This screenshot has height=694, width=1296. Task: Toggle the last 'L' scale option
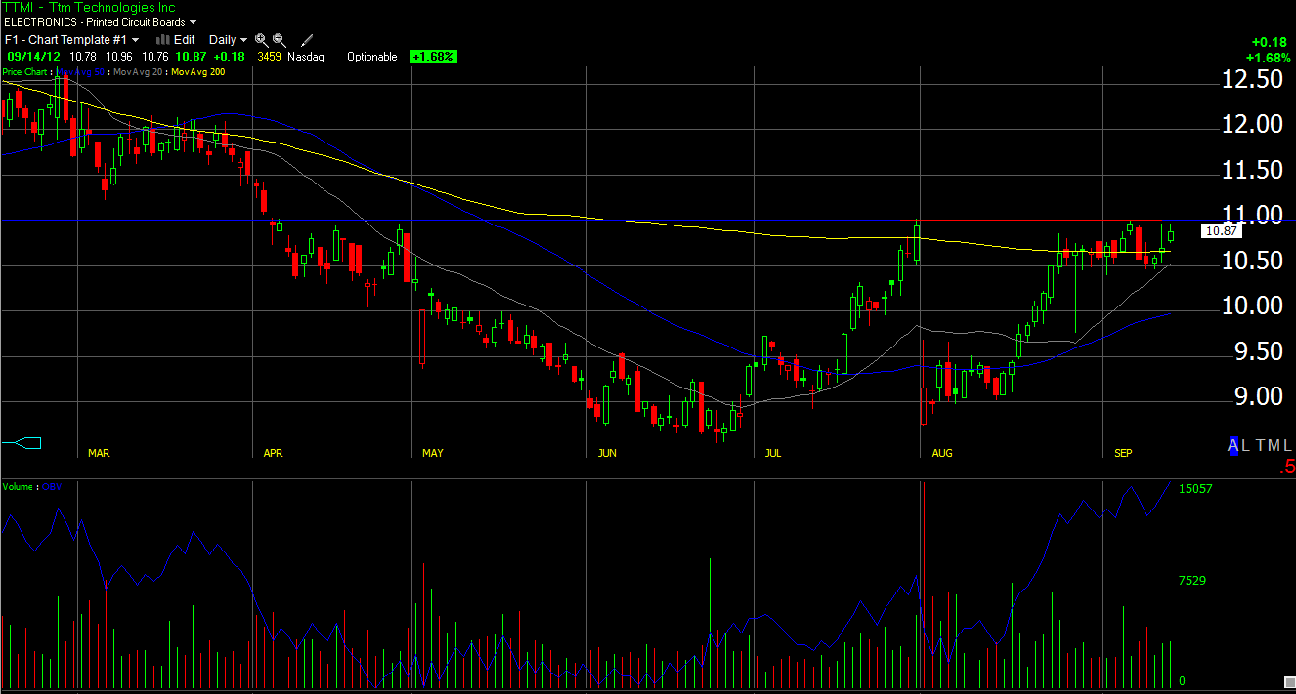[1287, 445]
